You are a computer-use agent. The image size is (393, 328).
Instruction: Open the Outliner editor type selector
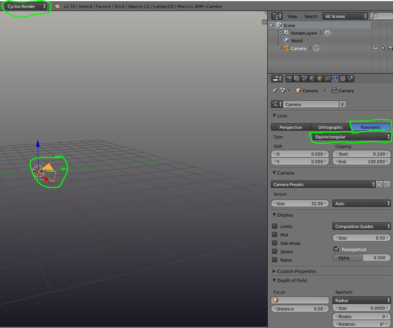(277, 16)
